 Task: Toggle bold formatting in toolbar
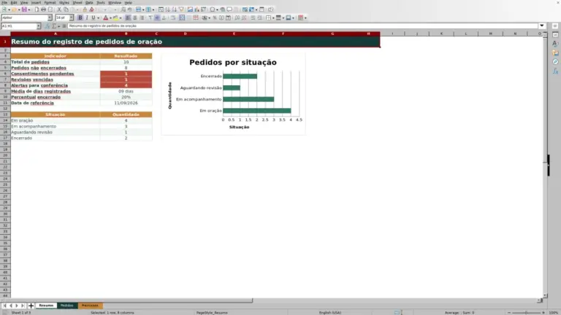[80, 17]
